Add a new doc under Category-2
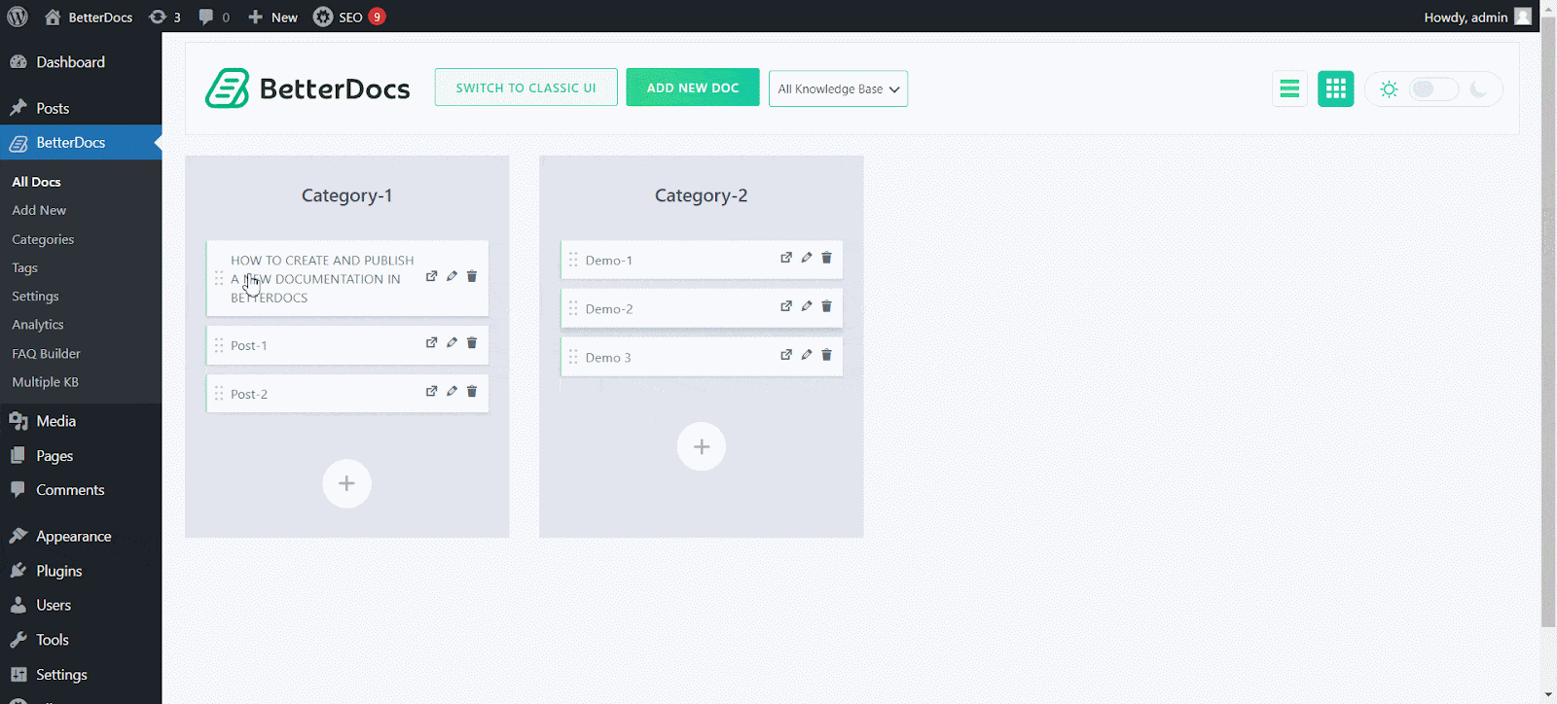The width and height of the screenshot is (1557, 704). (x=702, y=446)
